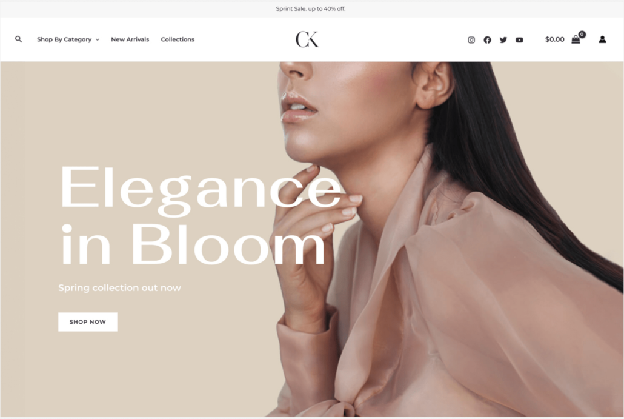The height and width of the screenshot is (419, 624).
Task: Click the Elegance in Bloom headline
Action: coord(201,215)
